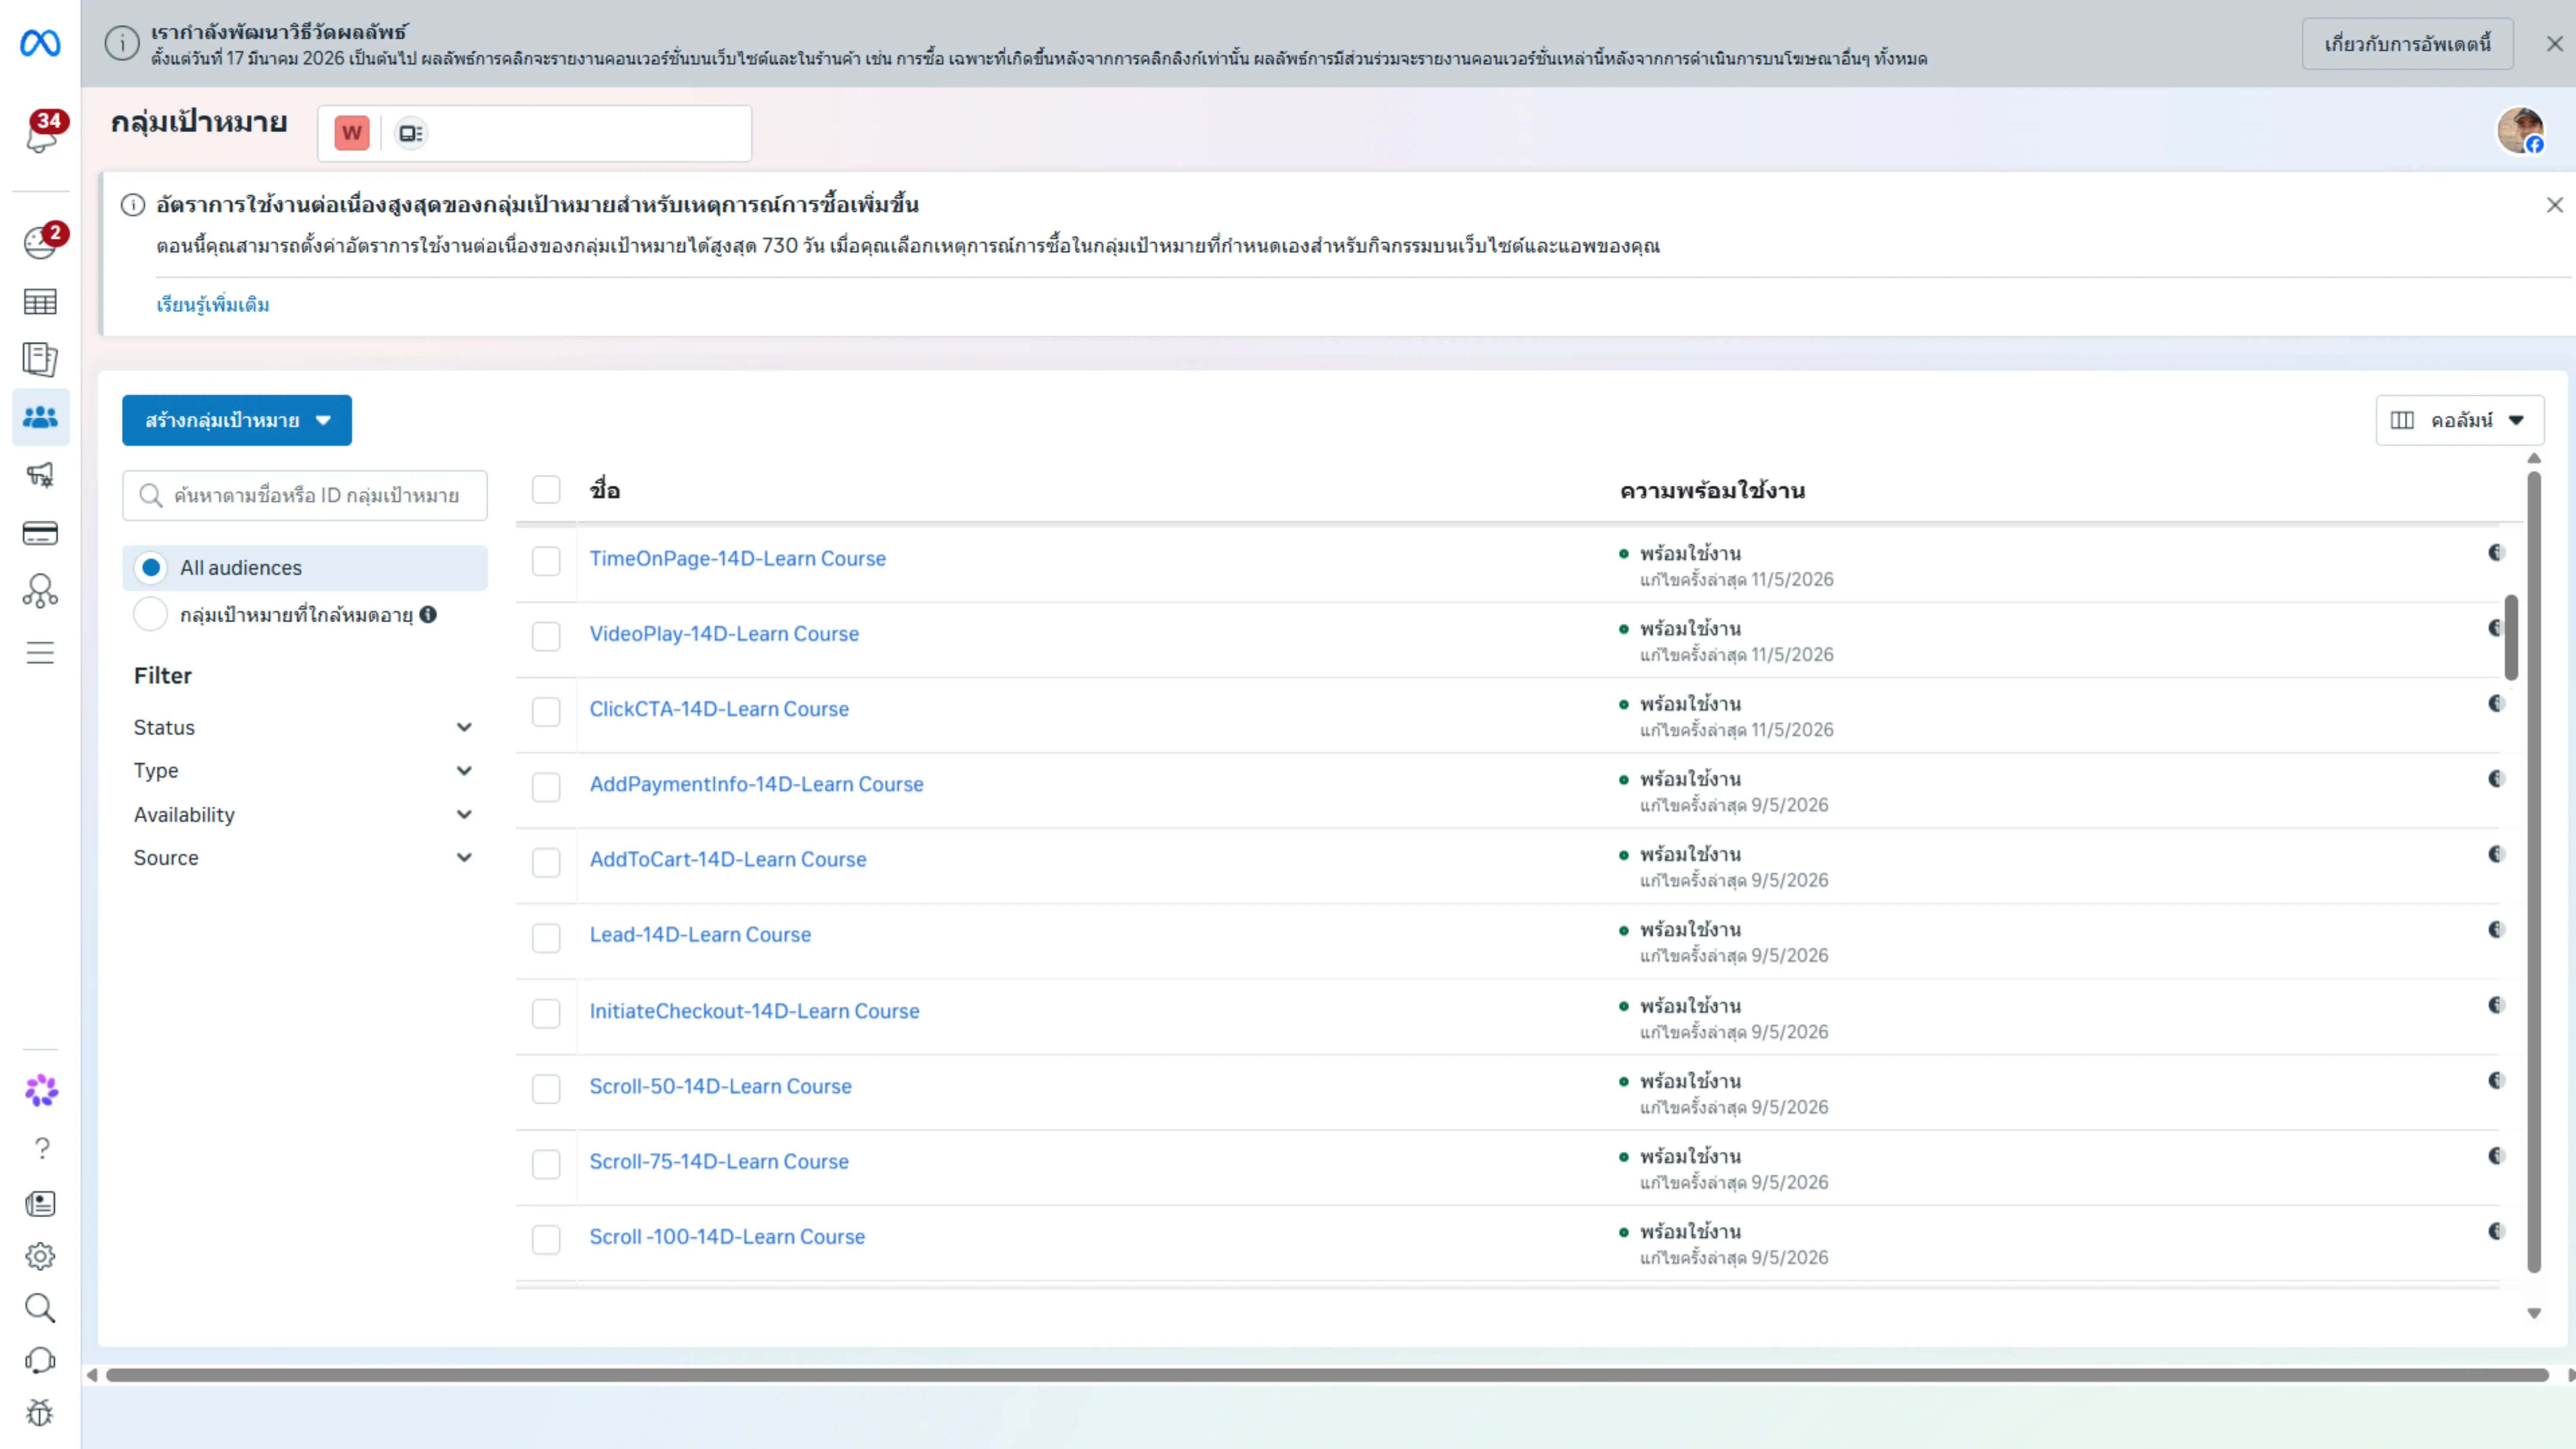Check the TimeOnPage-14D-Learn Course row box

coord(546,561)
